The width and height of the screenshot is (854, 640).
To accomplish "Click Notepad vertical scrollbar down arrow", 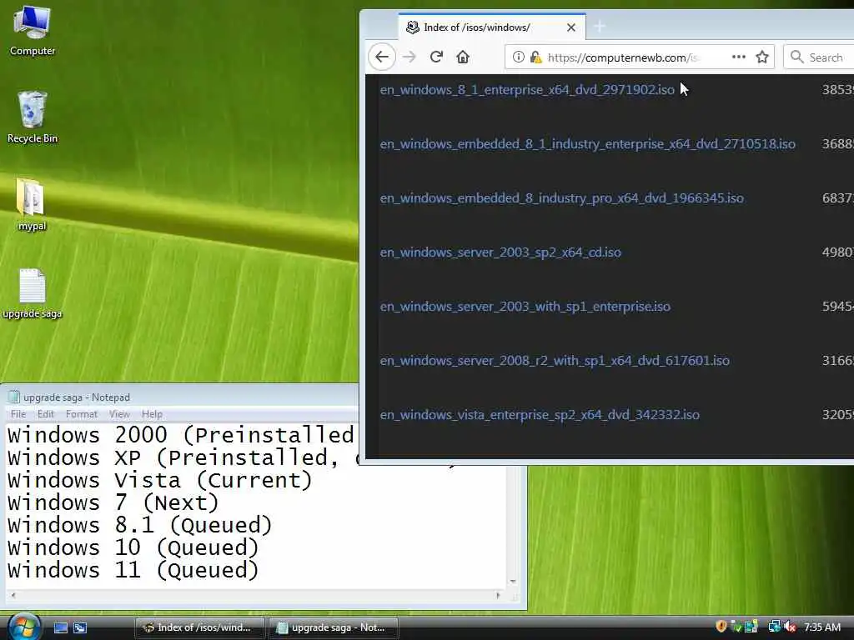I will 513,581.
